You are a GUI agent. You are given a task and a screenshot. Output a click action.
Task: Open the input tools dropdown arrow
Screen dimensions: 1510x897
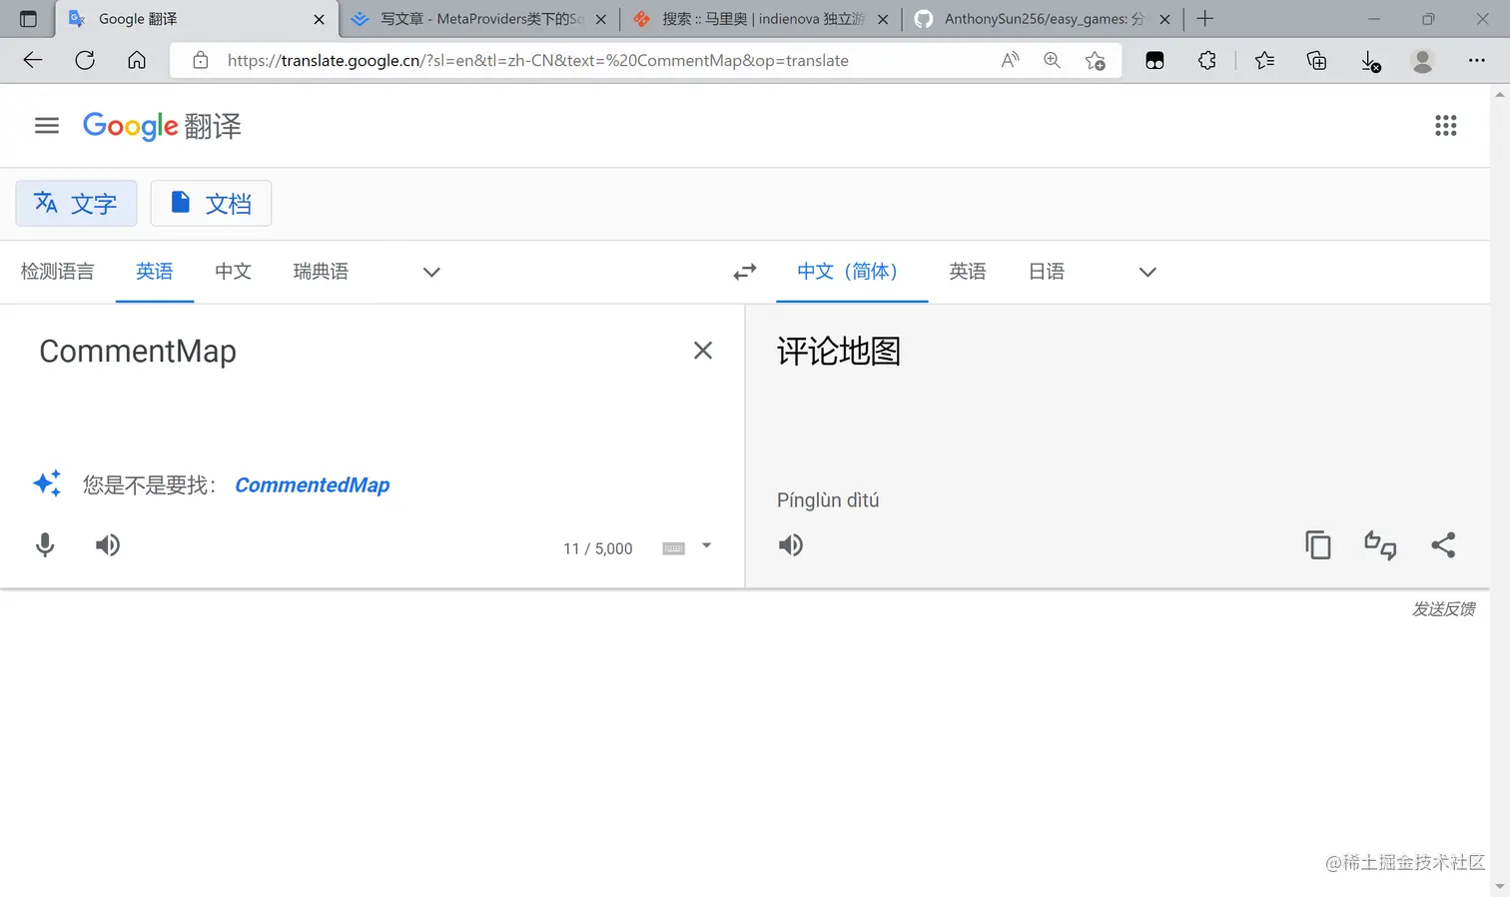click(x=706, y=546)
